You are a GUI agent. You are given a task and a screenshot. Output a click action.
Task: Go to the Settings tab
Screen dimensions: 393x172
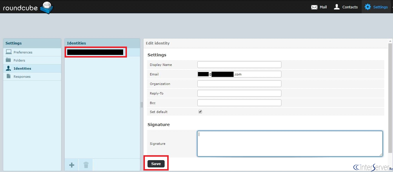click(x=376, y=7)
